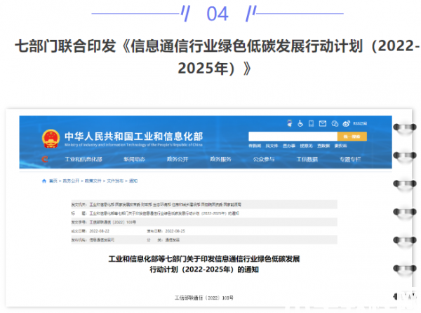421x313 pixels.
Task: Go to 首页 in the breadcrumb
Action: point(53,181)
